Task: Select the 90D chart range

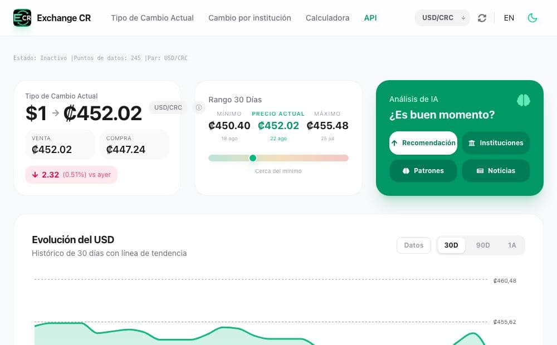Action: tap(483, 245)
